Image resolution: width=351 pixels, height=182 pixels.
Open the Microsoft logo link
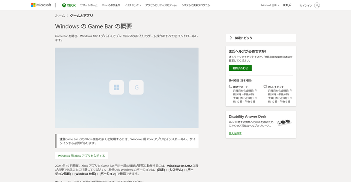(41, 5)
